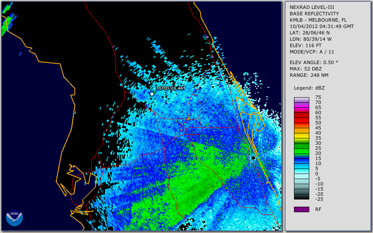373x233 pixels.
Task: Click 'KMLB - MELBOURNE, FL' station text
Action: point(318,20)
